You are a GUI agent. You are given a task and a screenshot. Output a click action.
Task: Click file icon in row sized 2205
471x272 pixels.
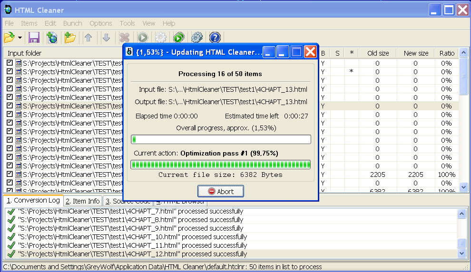coord(19,175)
